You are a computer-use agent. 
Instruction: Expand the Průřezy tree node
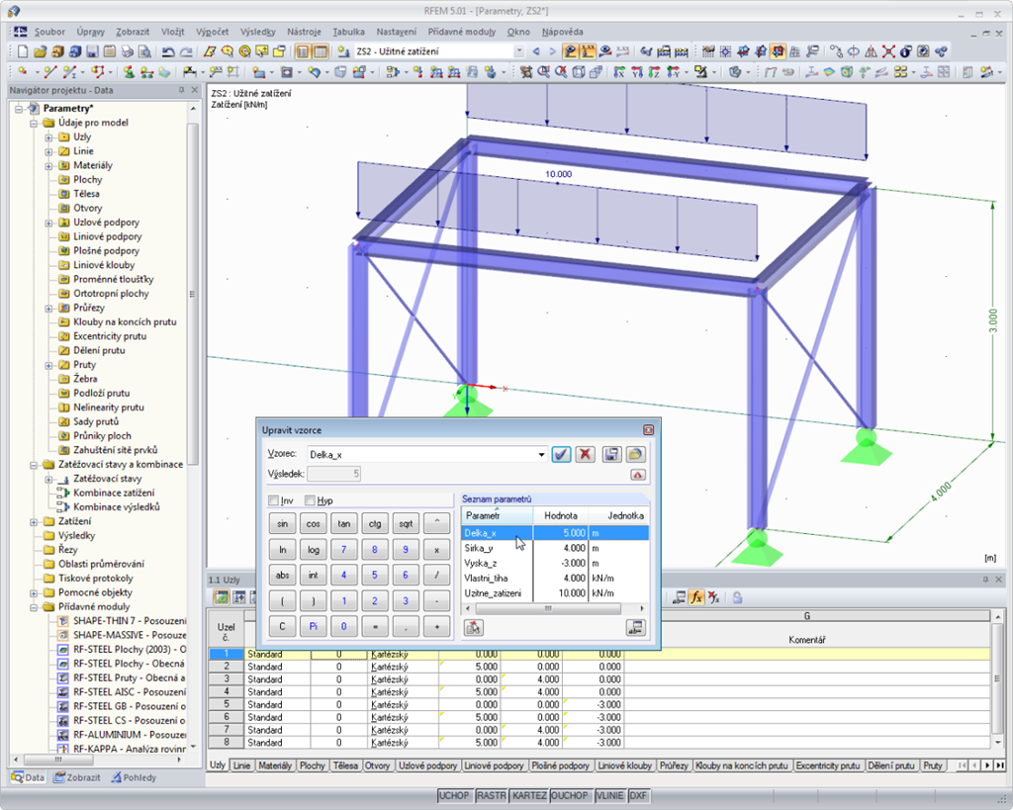48,309
